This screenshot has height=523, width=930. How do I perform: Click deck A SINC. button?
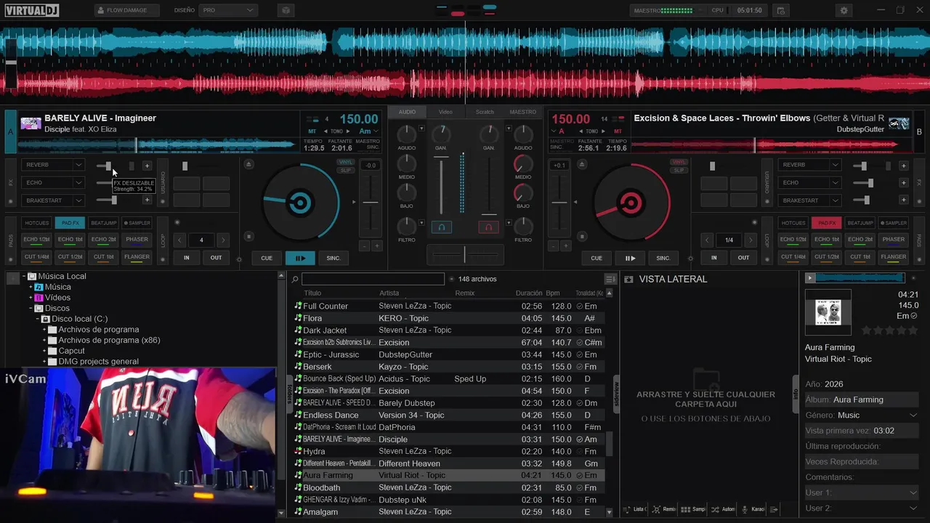[x=333, y=258]
